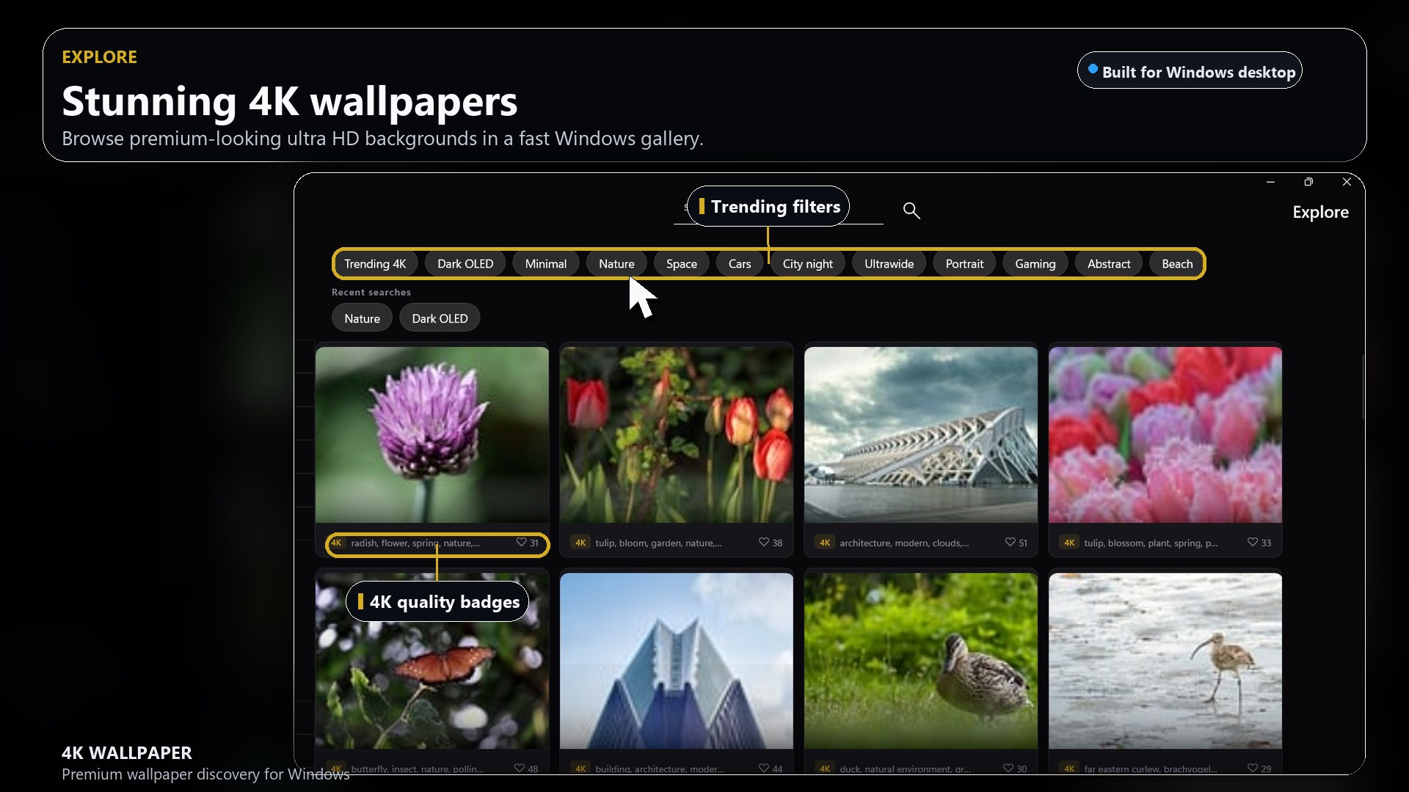The height and width of the screenshot is (792, 1409).
Task: Open the far eastern curlew thumbnail
Action: (1165, 661)
